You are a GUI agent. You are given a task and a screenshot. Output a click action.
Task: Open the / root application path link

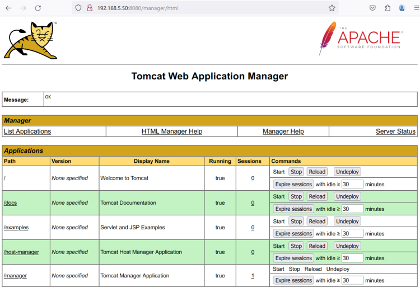pos(4,178)
